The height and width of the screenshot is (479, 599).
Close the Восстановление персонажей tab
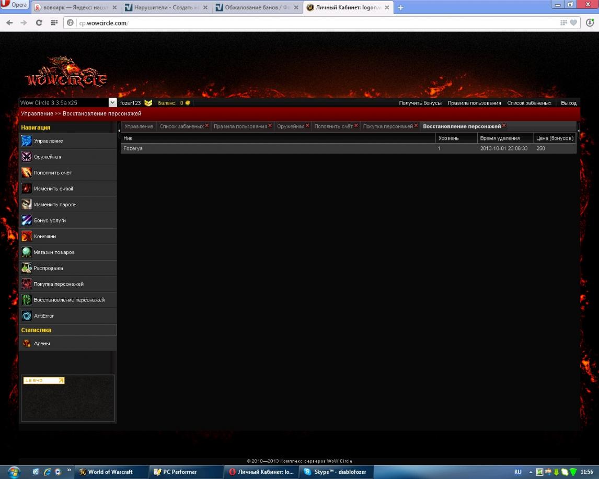pyautogui.click(x=504, y=126)
